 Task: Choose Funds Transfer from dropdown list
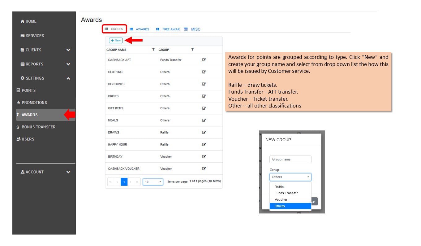pos(290,193)
